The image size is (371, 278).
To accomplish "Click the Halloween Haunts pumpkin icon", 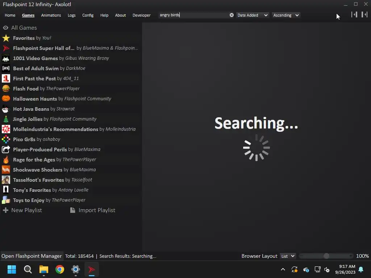I will click(6, 99).
